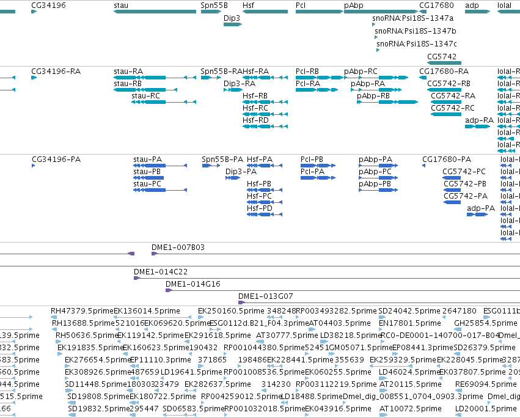520x418 pixels.
Task: Click the RH47379.5prime EST label
Action: click(x=82, y=311)
